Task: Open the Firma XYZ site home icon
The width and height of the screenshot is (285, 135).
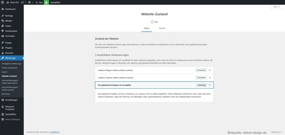Action: pyautogui.click(x=8, y=2)
